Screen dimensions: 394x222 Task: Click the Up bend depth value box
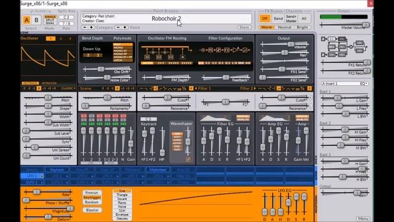point(98,55)
